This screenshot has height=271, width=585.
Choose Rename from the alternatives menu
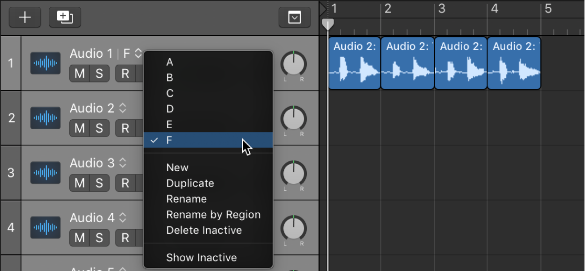208,199
